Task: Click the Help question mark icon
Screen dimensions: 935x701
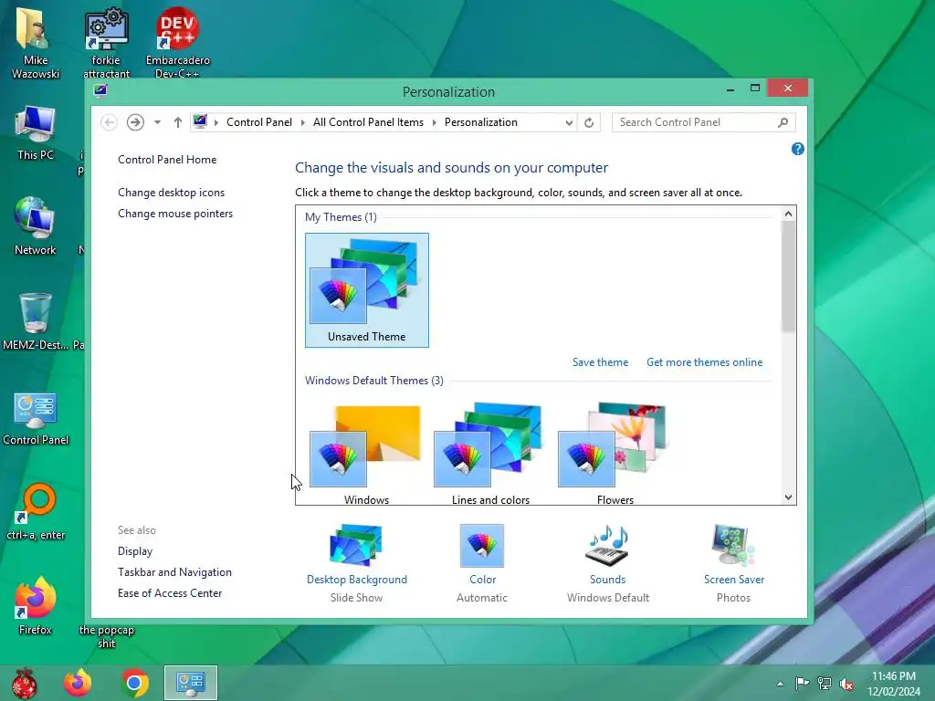Action: [797, 149]
